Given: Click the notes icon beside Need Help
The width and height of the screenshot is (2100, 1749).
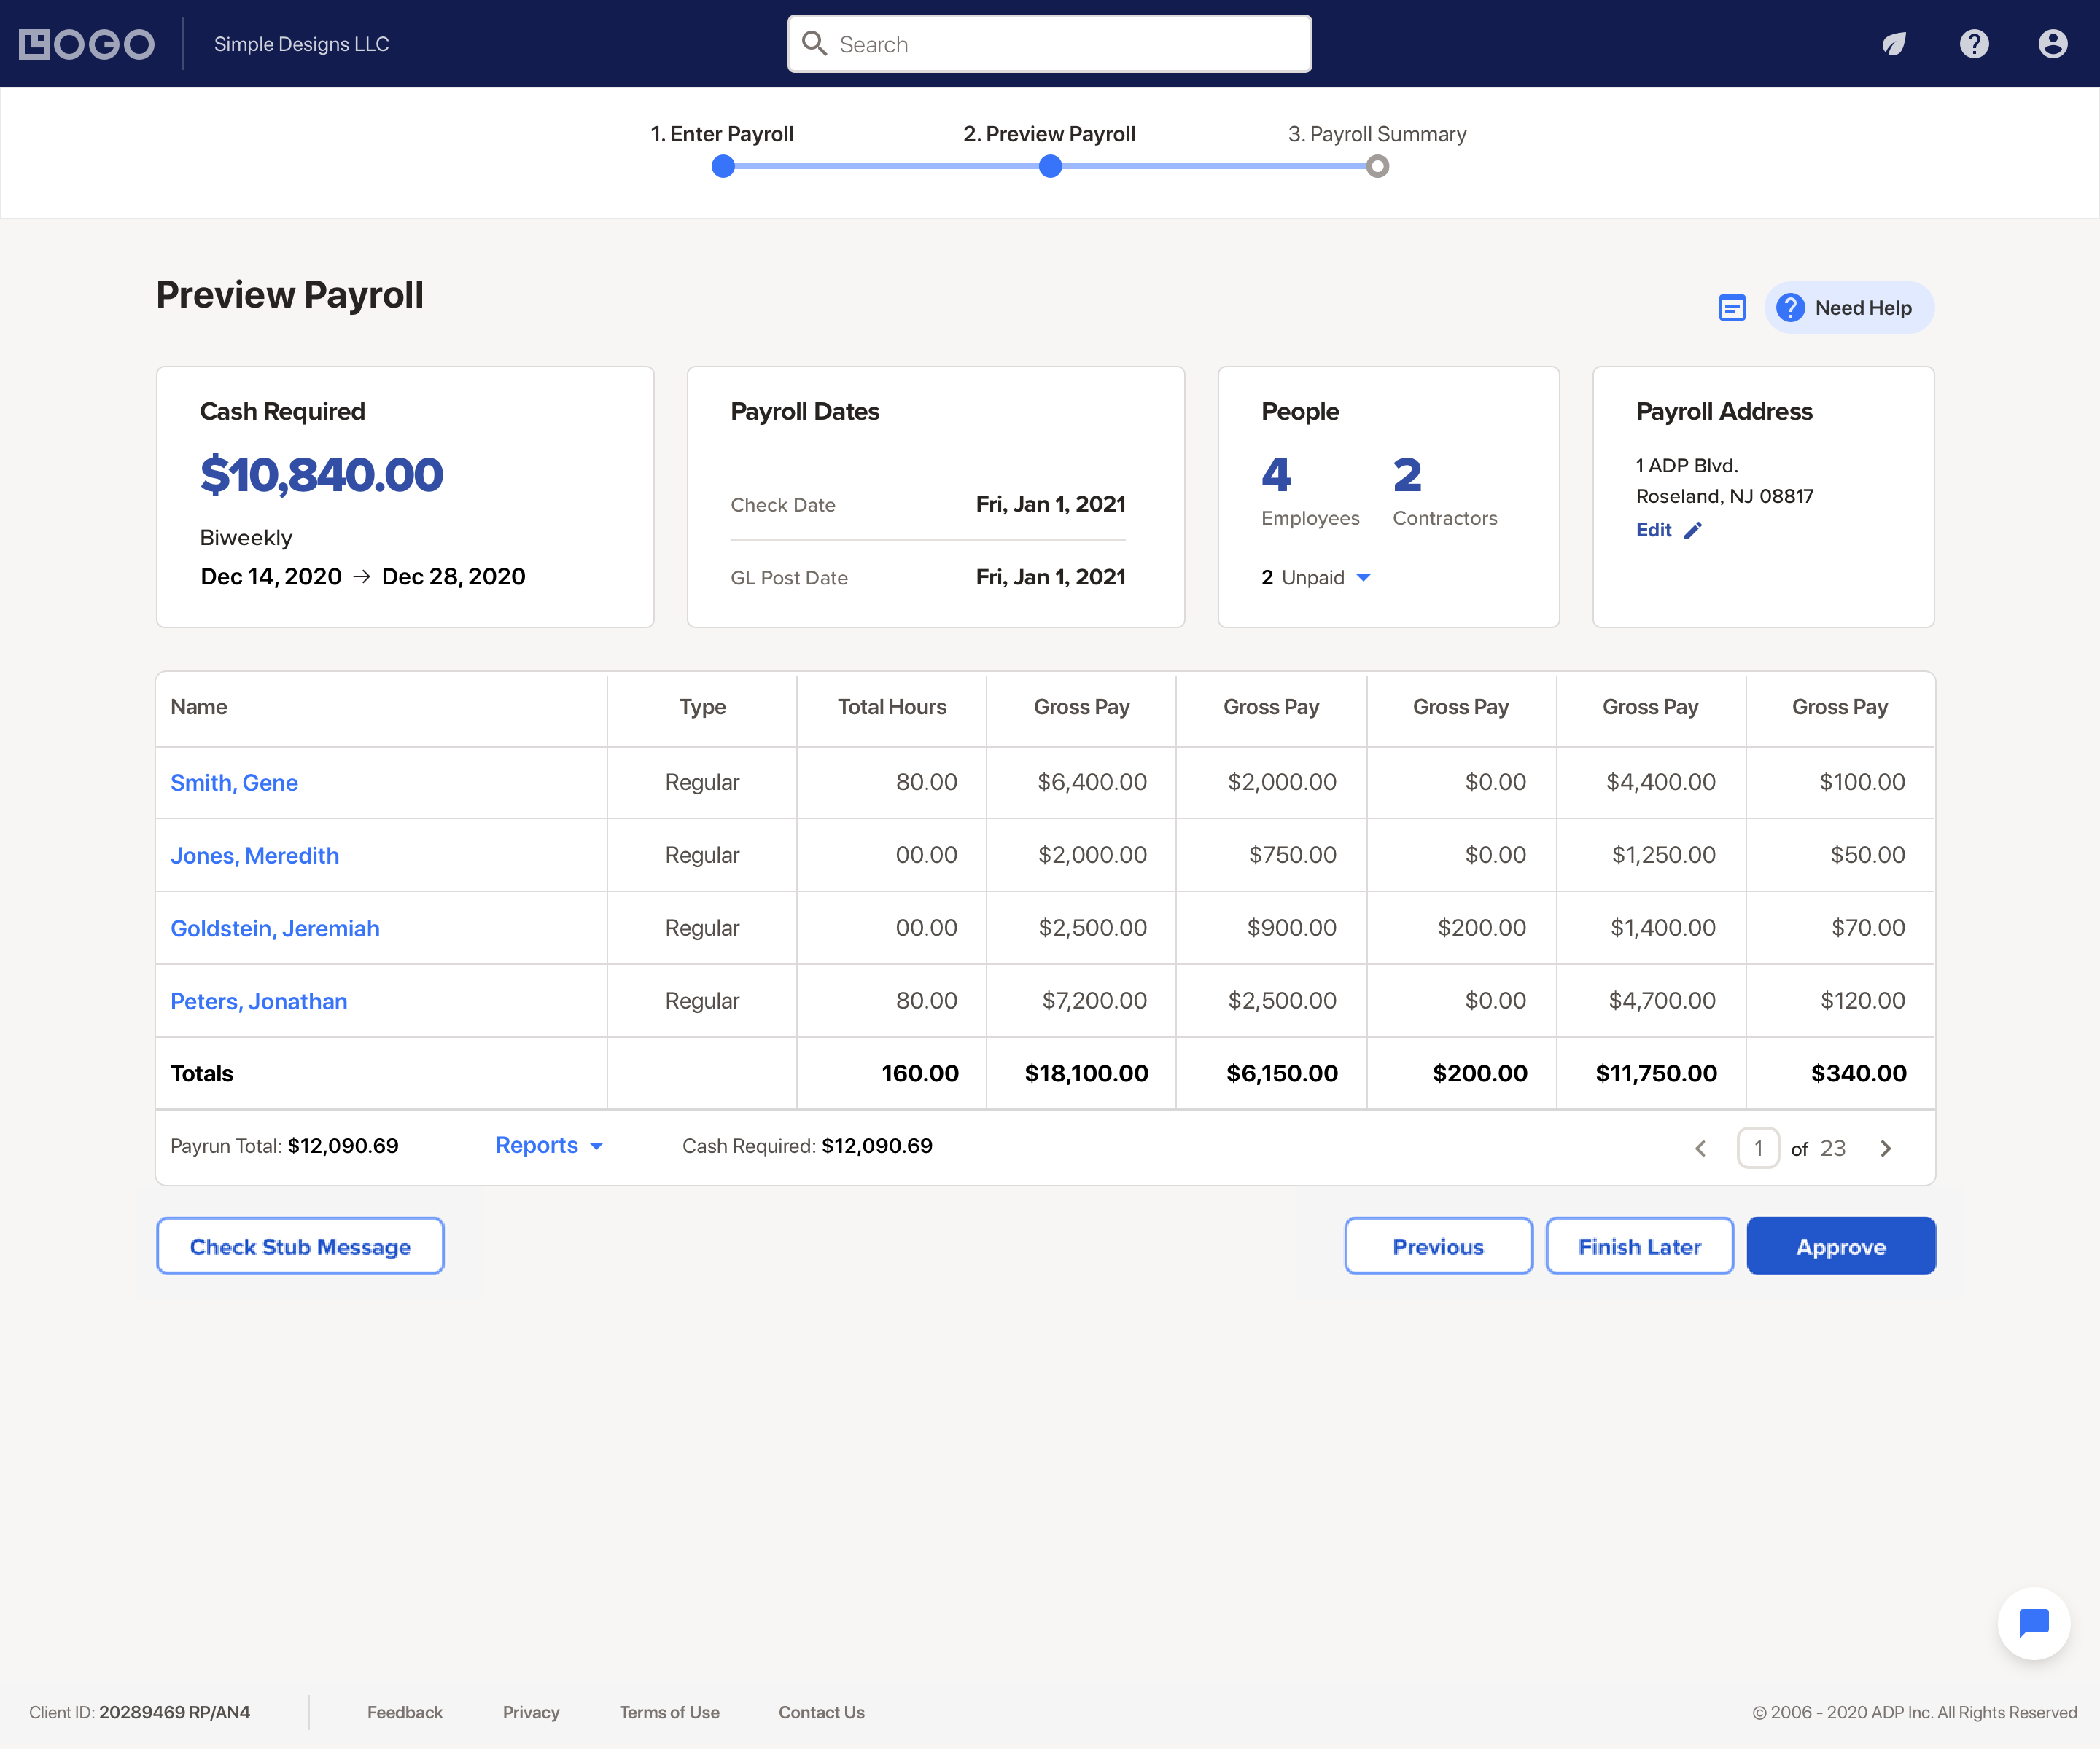Looking at the screenshot, I should (x=1732, y=308).
